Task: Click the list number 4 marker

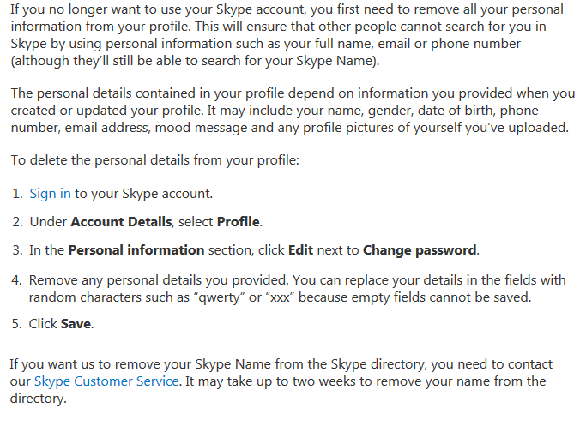Action: [x=17, y=279]
